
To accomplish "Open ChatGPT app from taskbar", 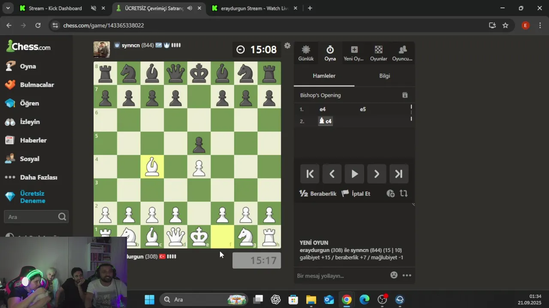I will click(275, 299).
